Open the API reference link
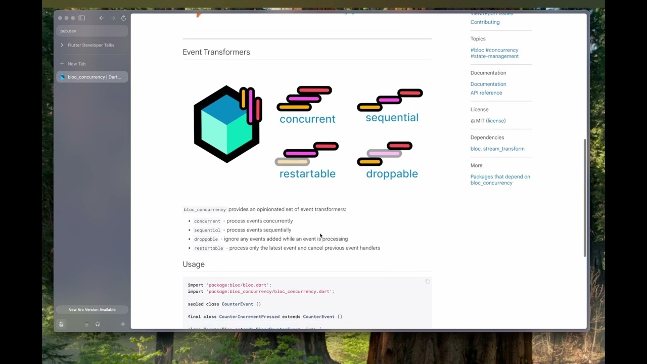Image resolution: width=647 pixels, height=364 pixels. point(486,93)
